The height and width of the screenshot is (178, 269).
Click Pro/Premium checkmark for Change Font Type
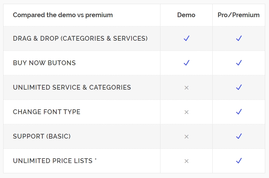(239, 112)
